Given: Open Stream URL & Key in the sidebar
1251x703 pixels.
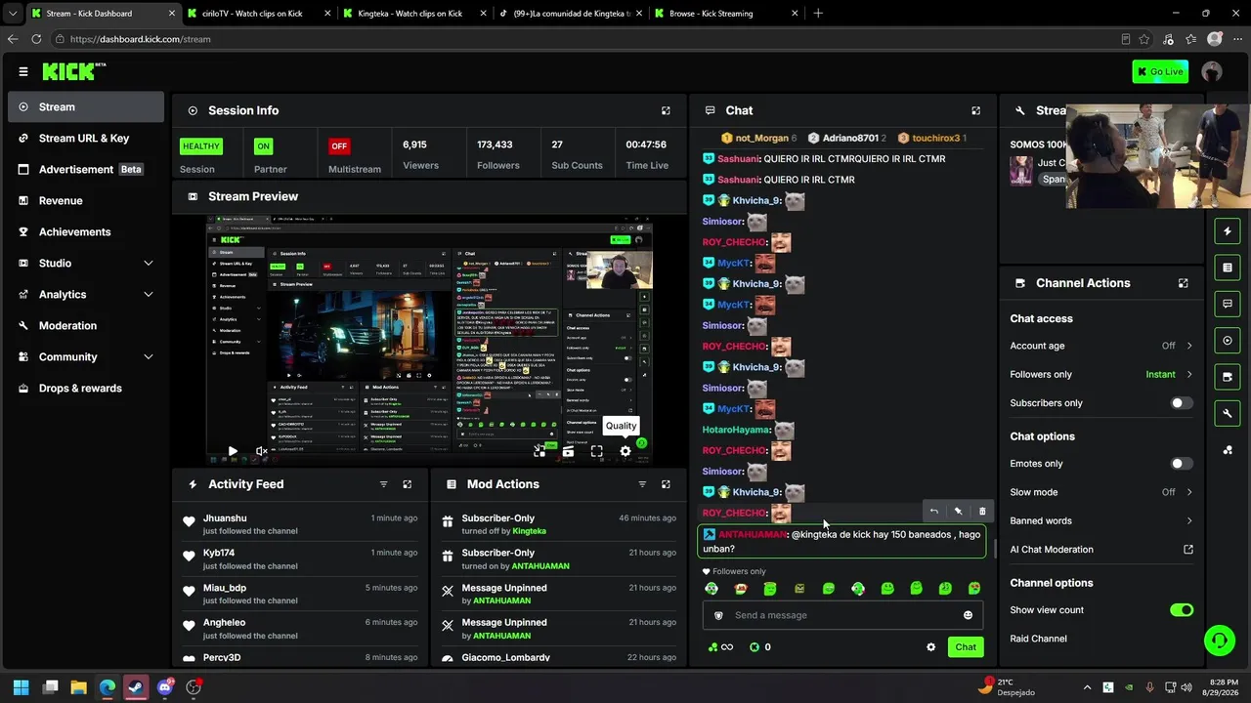Looking at the screenshot, I should 86,139.
